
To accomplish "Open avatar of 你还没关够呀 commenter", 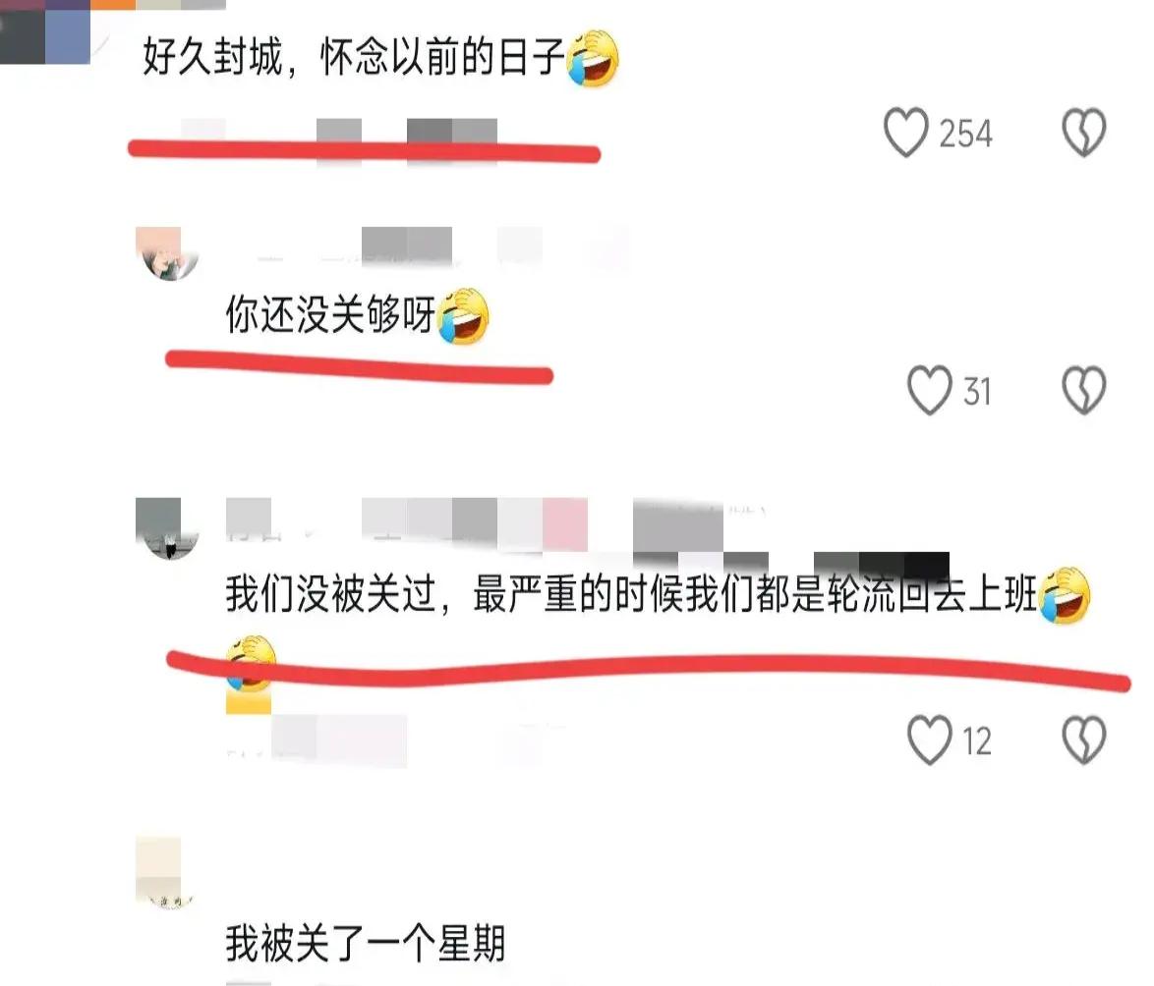I will click(168, 254).
